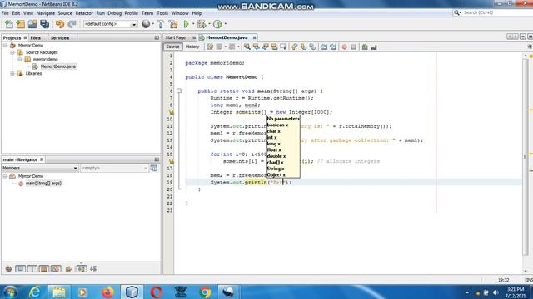The image size is (533, 299).
Task: Collapse the memortdemo package node
Action: 20,59
